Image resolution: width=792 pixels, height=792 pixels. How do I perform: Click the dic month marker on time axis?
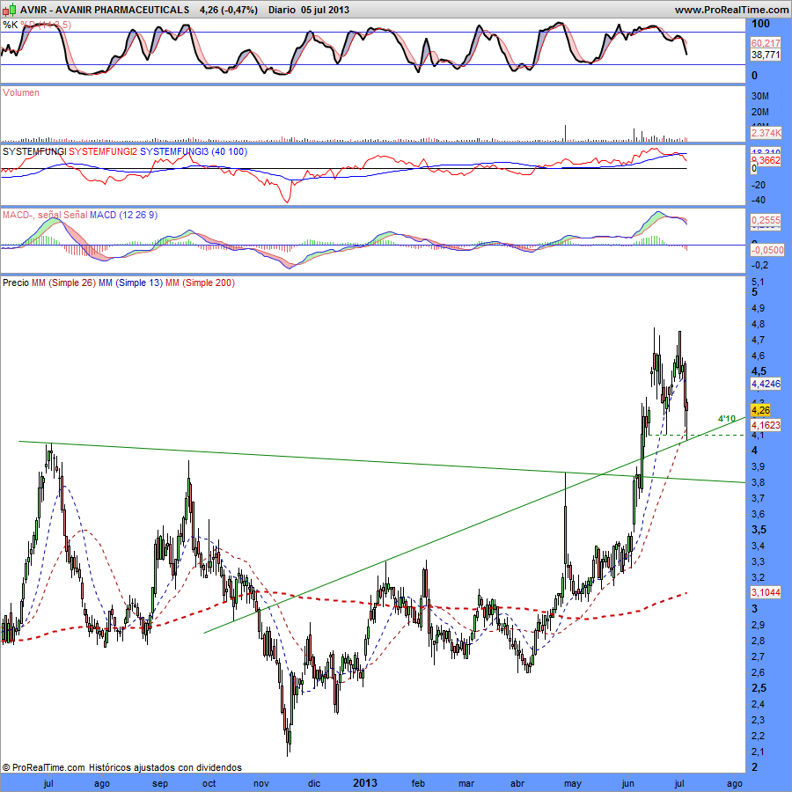tap(313, 784)
